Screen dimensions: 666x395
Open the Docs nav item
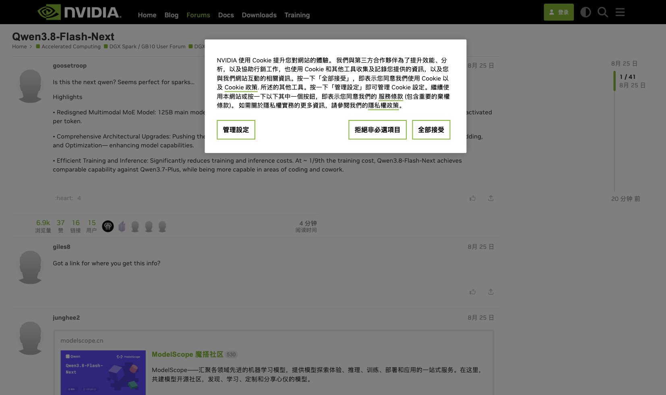226,15
